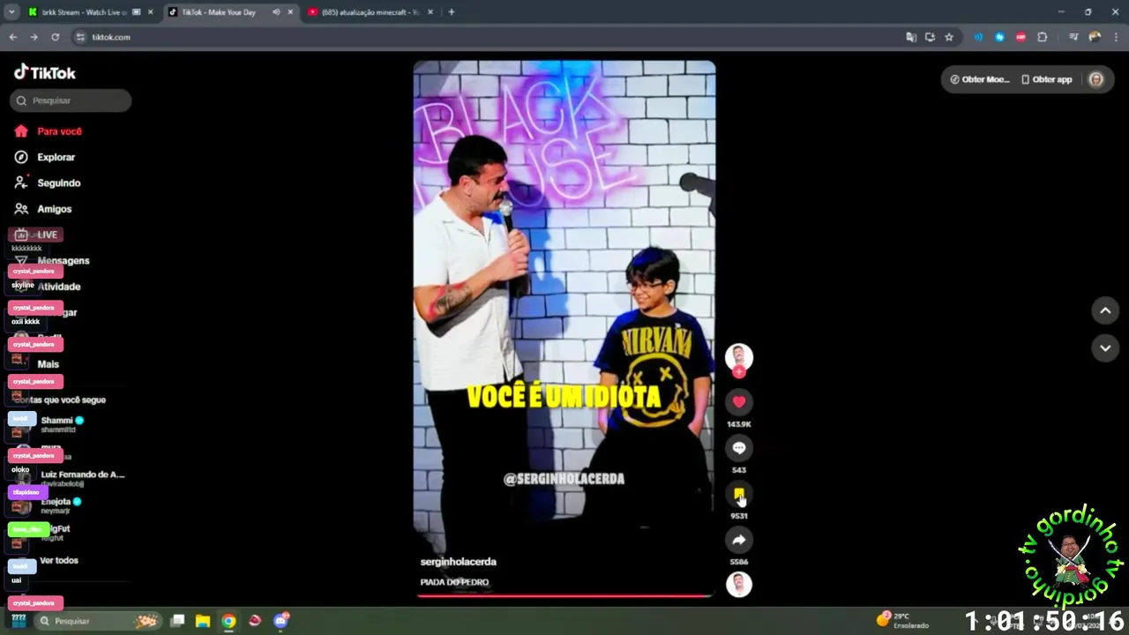The width and height of the screenshot is (1129, 635).
Task: Open serginholacerda username on video
Action: 458,562
